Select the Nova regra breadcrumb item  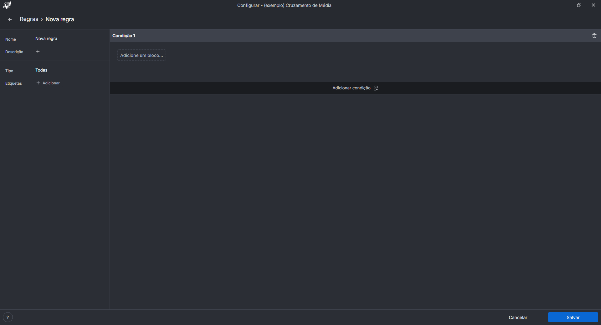[x=60, y=19]
